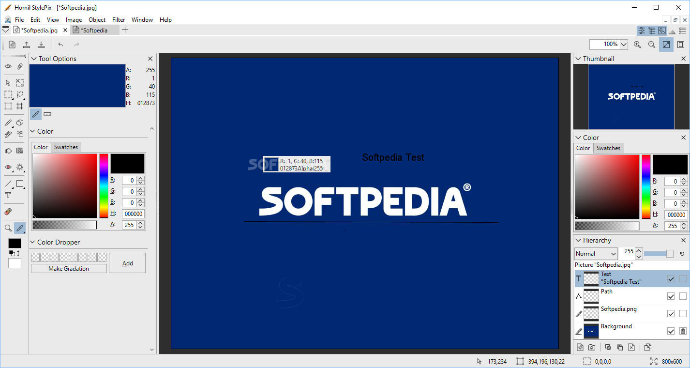Click the upload/open arrow icon in toolbar
Viewport: 690px width, 368px height.
pos(27,45)
